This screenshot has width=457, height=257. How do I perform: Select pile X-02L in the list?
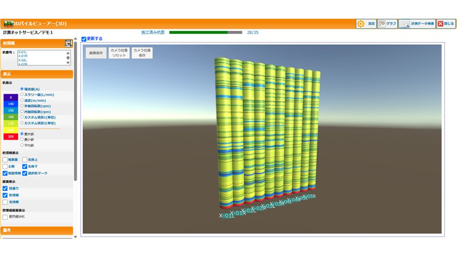[x=22, y=60]
